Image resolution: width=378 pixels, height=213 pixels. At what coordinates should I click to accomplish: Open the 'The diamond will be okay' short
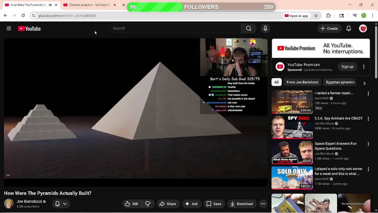(354, 203)
